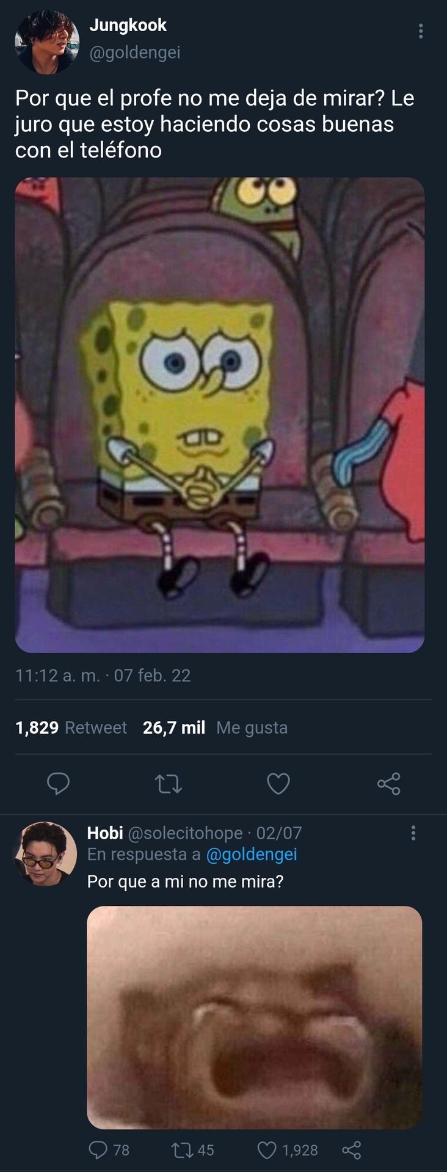This screenshot has height=1172, width=447.
Task: Open the three-dot menu on Hobi's reply
Action: [413, 833]
